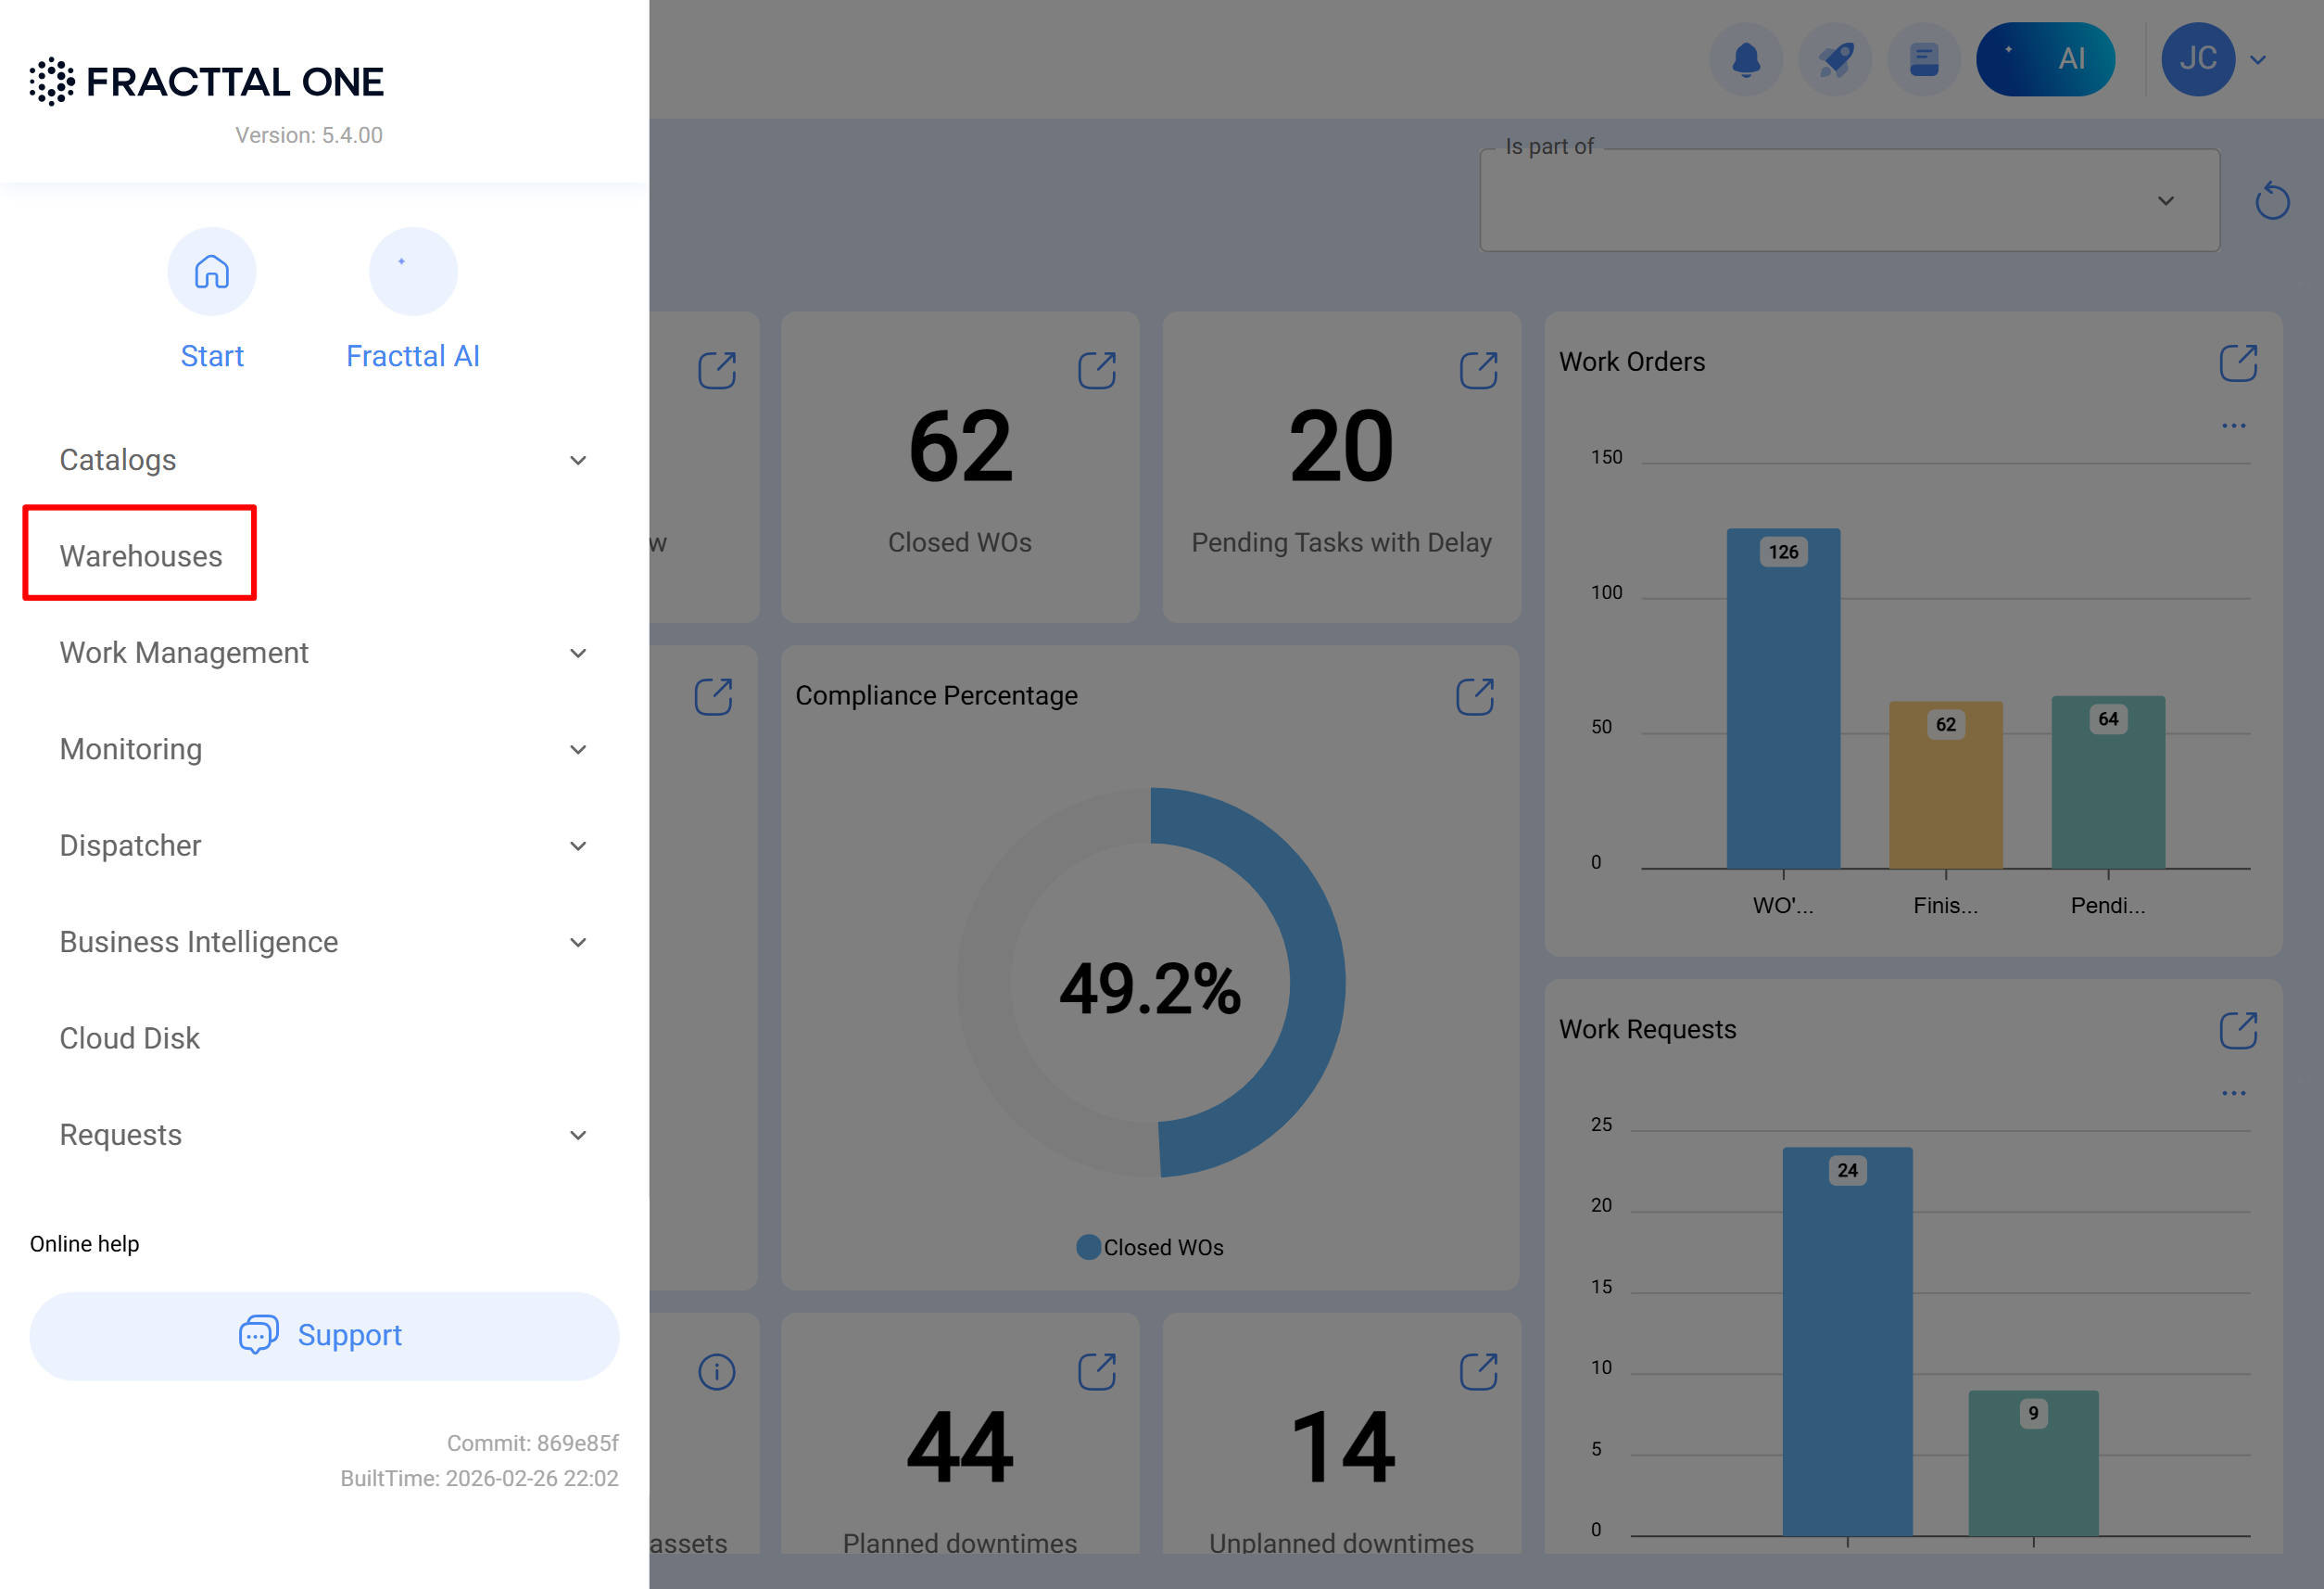This screenshot has height=1589, width=2324.
Task: Click the notifications bell icon
Action: [x=1745, y=59]
